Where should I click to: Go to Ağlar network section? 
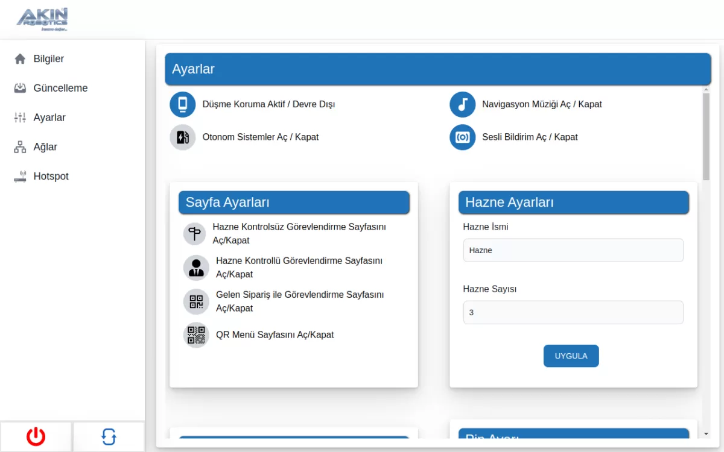click(x=45, y=147)
